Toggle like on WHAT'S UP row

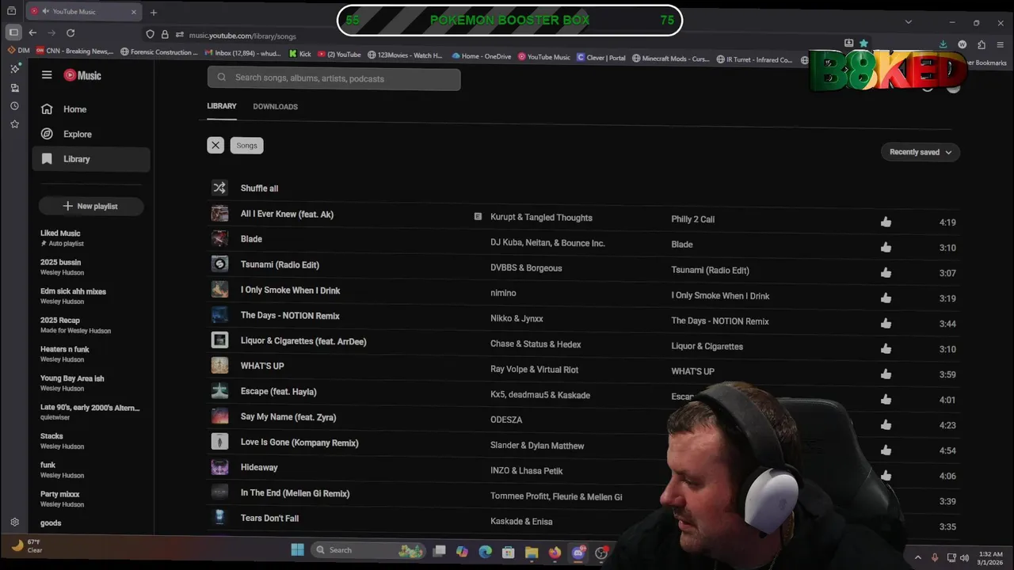886,374
